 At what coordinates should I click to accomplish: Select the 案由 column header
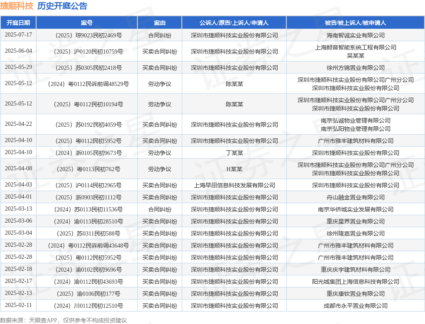pos(160,23)
